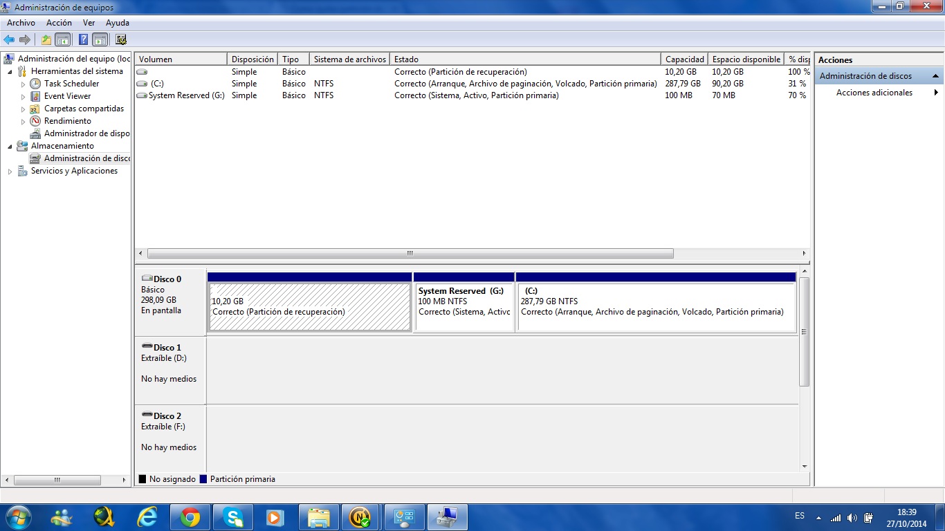Toggle Show/Hide Console Tree toolbar button

[x=63, y=40]
